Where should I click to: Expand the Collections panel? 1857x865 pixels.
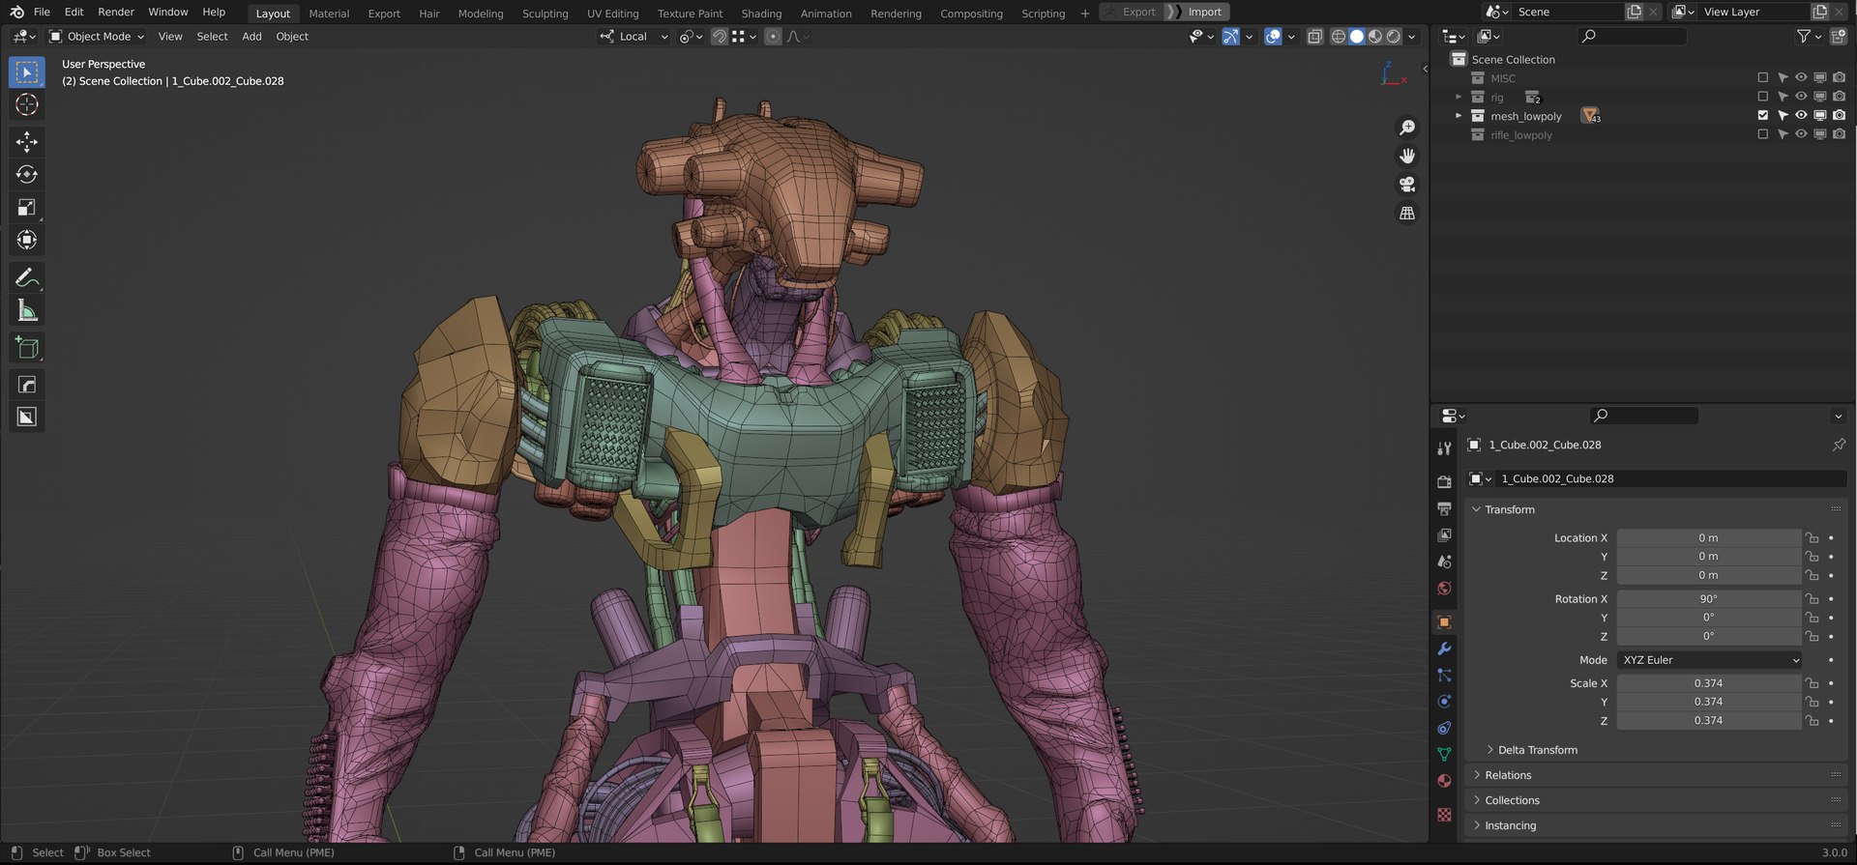coord(1476,800)
